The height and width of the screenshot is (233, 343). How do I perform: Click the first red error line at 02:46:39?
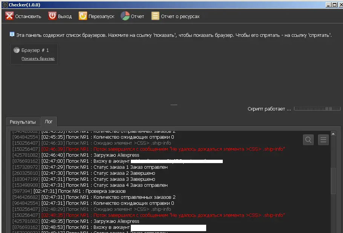[149, 149]
